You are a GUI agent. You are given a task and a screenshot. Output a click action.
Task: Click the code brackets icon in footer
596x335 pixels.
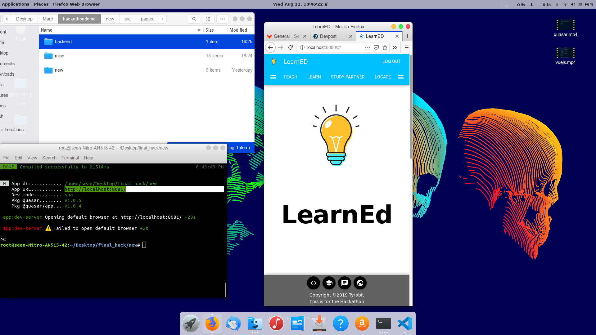point(314,283)
